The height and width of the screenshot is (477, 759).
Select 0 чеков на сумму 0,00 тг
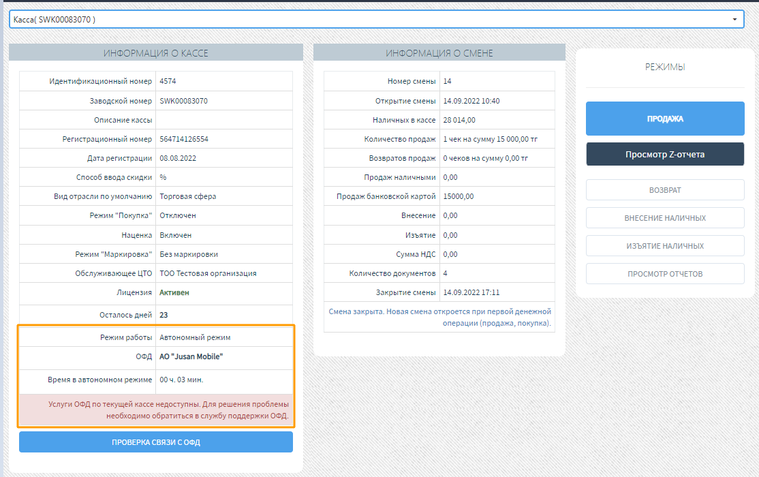coord(486,158)
